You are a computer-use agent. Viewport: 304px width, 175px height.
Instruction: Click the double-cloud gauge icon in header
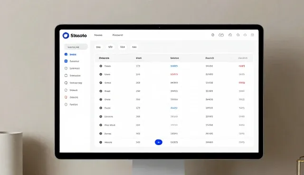221,35
